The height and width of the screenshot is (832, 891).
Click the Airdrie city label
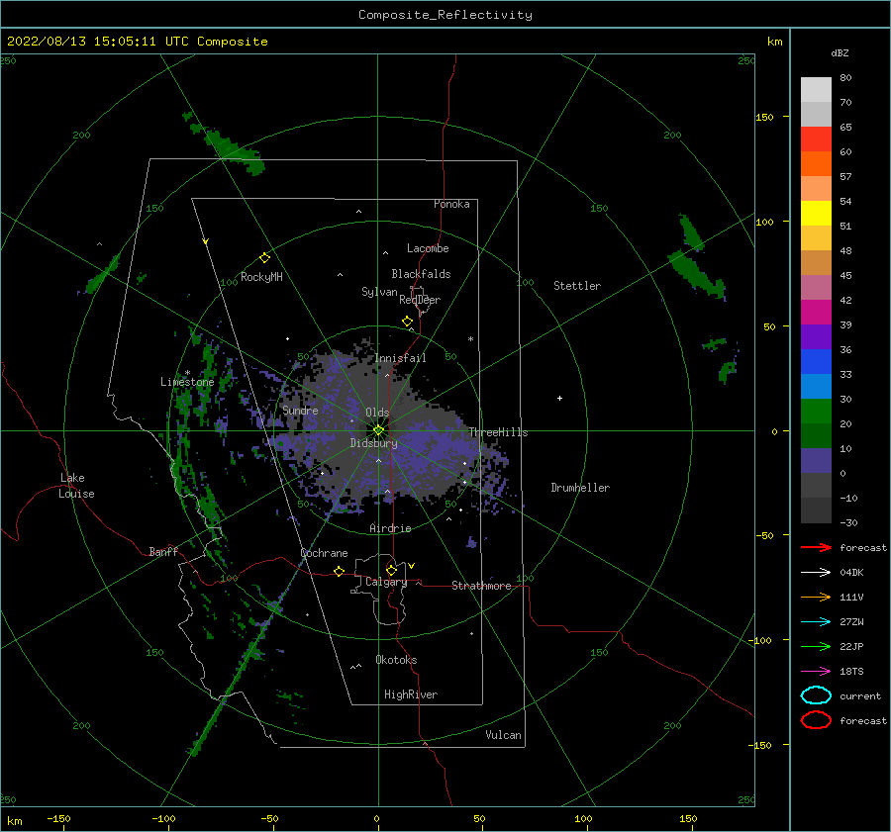point(390,528)
